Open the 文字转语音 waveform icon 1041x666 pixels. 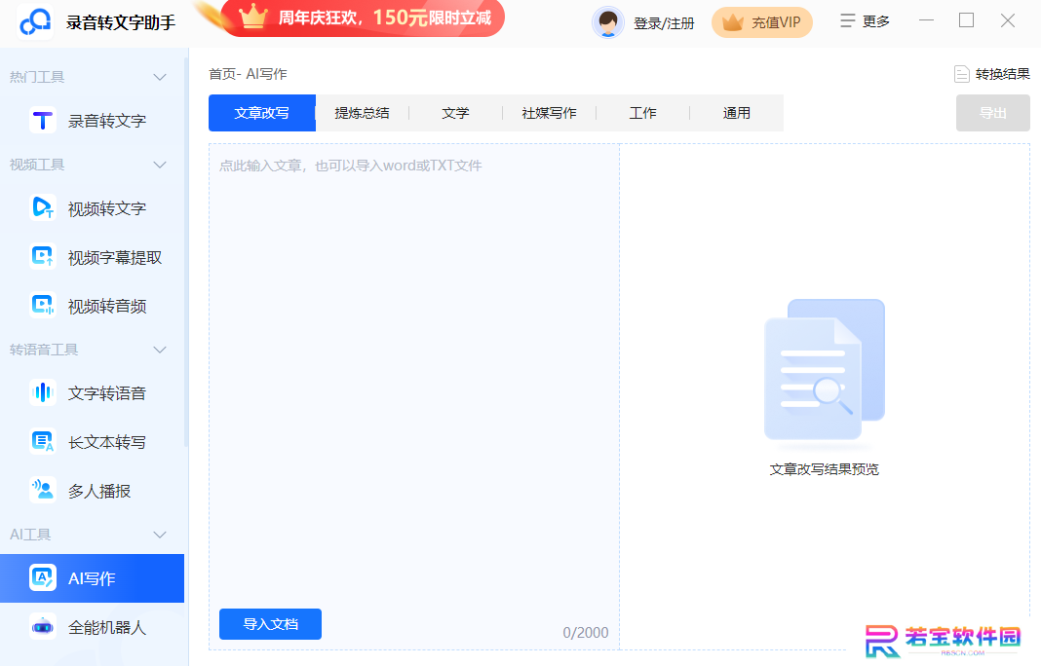tap(43, 392)
